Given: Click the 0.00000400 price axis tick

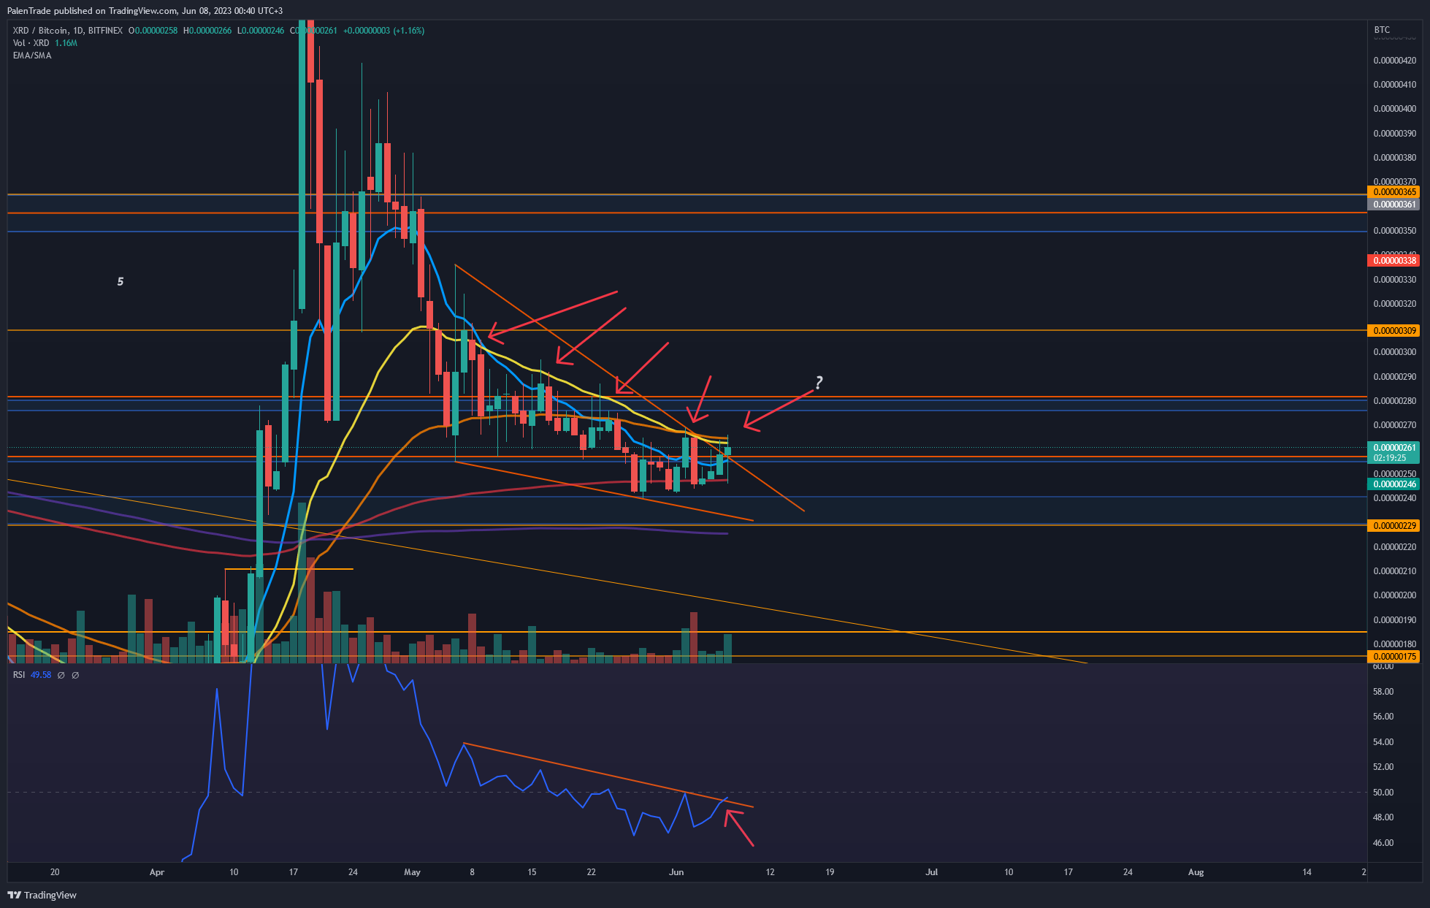Looking at the screenshot, I should [x=1395, y=109].
